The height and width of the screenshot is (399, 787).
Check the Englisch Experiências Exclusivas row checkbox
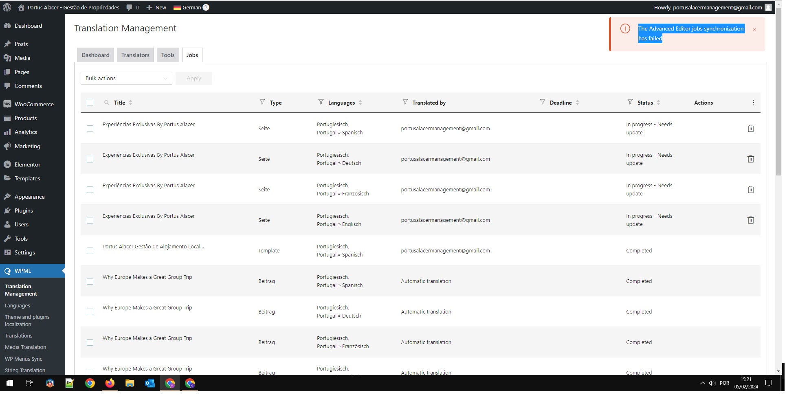[x=90, y=220]
